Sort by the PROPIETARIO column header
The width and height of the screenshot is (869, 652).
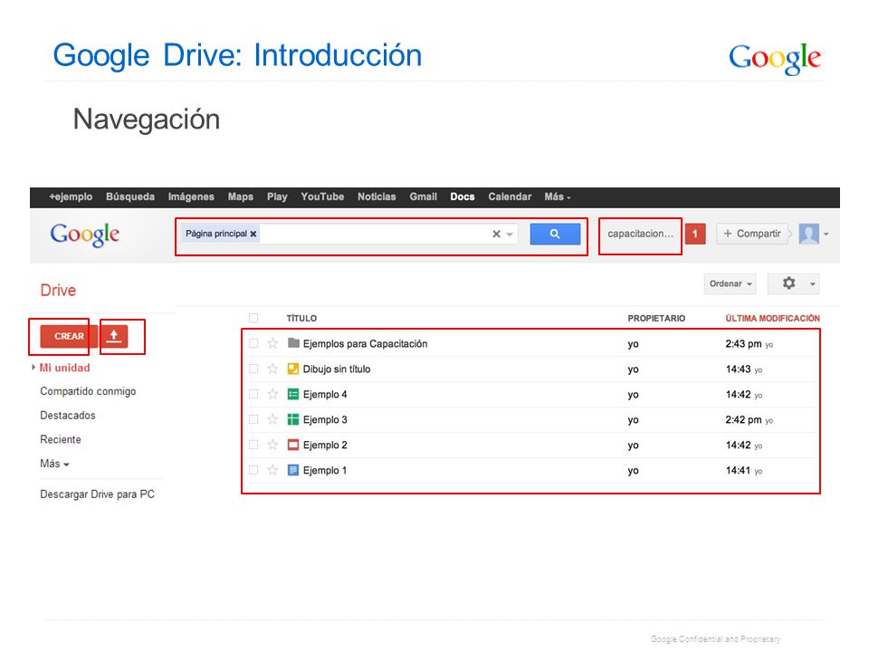(x=656, y=318)
